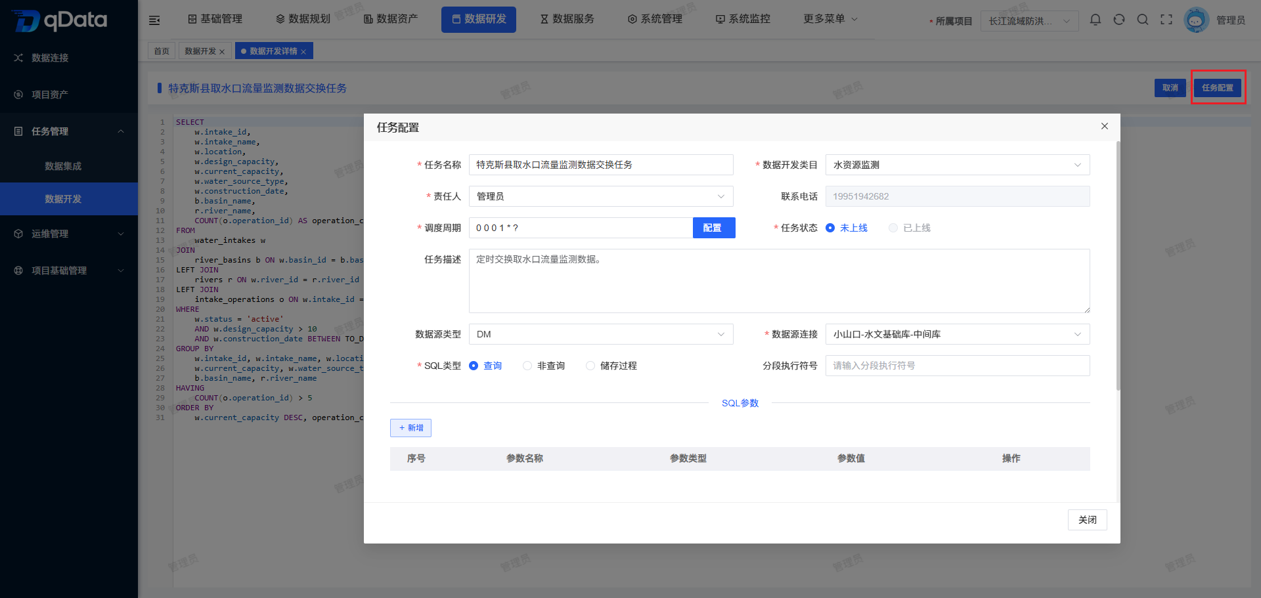Open the 数据开发类目 dropdown

point(958,165)
